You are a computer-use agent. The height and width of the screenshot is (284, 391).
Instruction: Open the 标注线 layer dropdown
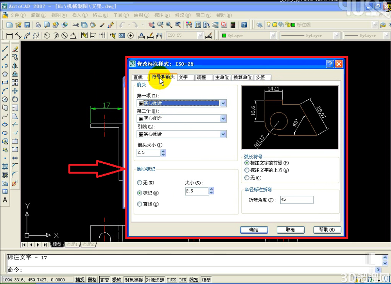(375, 25)
